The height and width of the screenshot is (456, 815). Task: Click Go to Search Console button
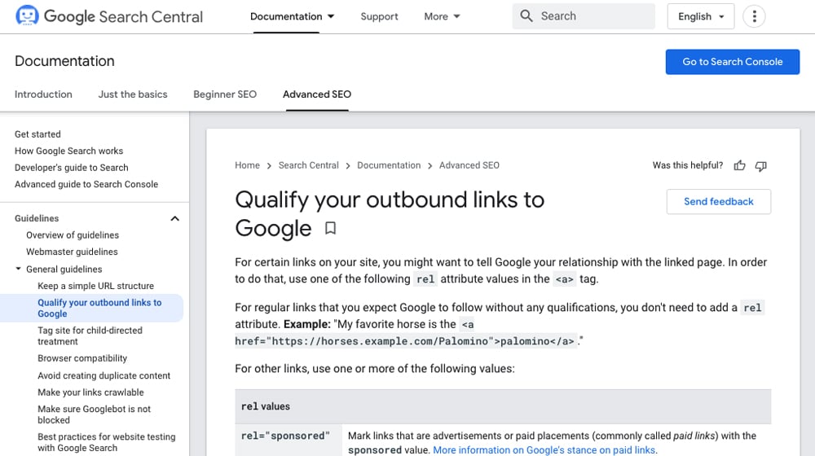[x=733, y=62]
